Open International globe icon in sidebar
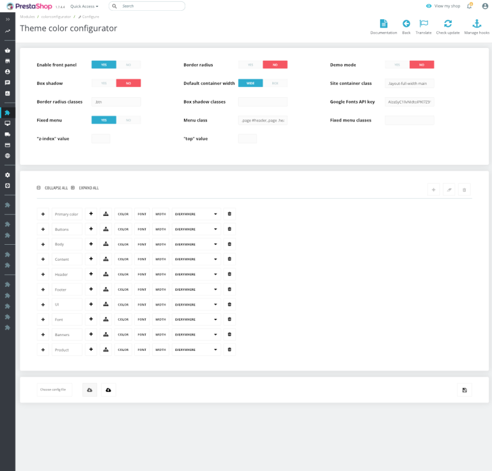This screenshot has width=492, height=471. tap(8, 156)
